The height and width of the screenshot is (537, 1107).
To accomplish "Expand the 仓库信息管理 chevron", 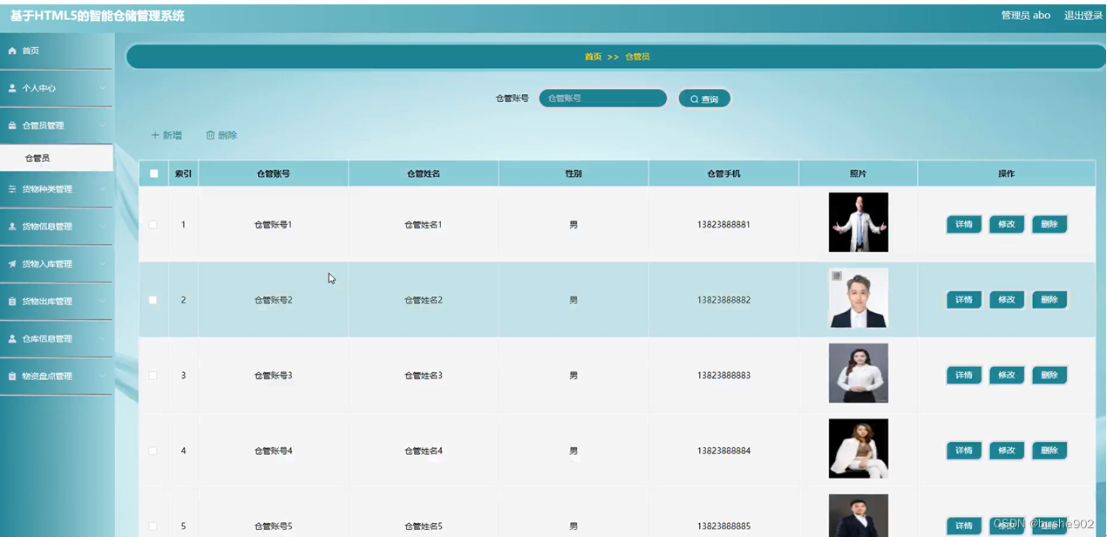I will (x=102, y=339).
